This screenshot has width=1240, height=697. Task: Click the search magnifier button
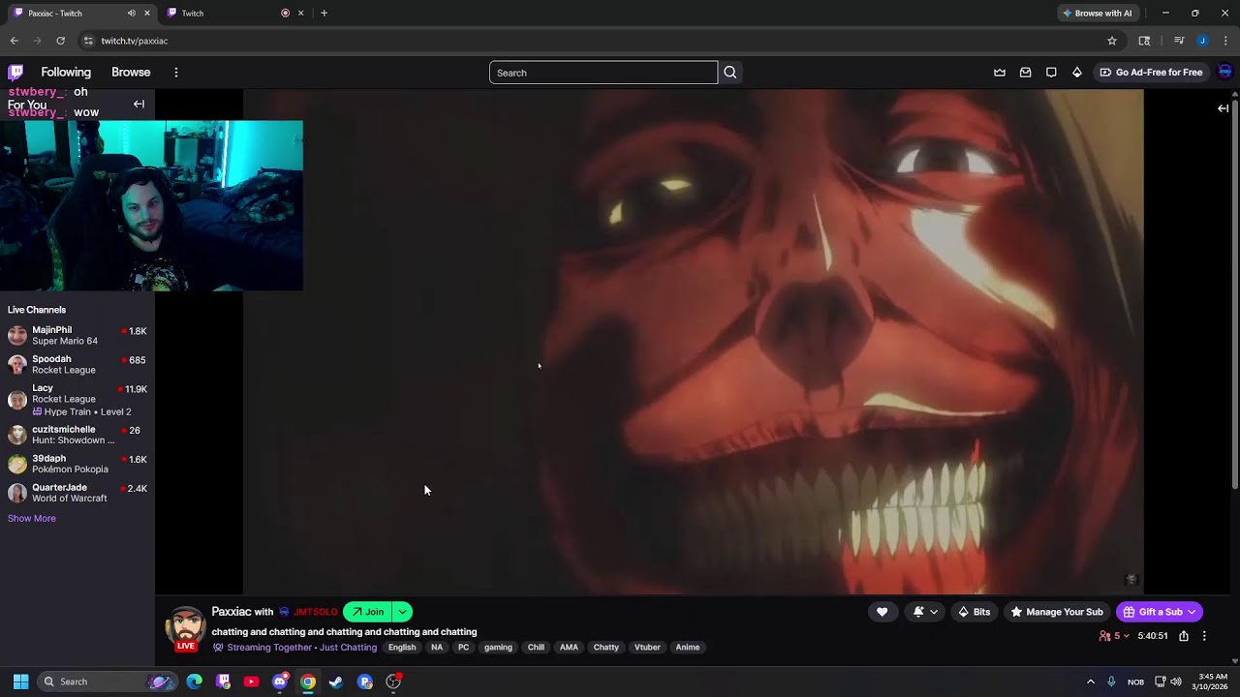tap(730, 73)
